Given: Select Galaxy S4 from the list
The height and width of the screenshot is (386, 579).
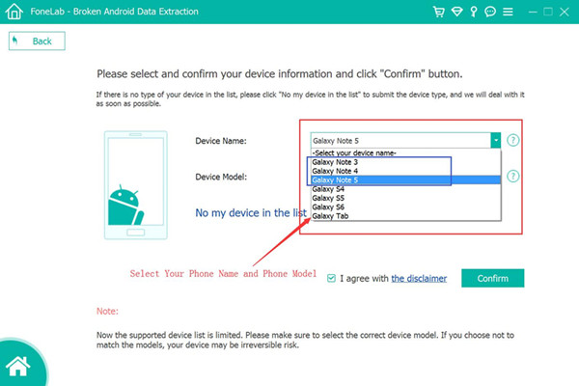Looking at the screenshot, I should point(405,189).
